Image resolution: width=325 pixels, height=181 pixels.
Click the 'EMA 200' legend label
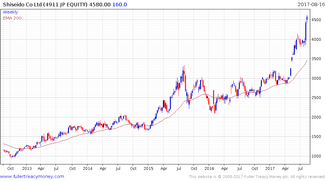(x=12, y=18)
